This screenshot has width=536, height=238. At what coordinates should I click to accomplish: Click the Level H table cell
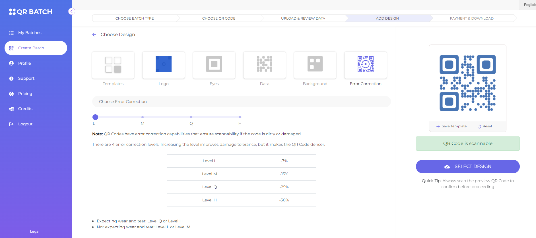(209, 200)
